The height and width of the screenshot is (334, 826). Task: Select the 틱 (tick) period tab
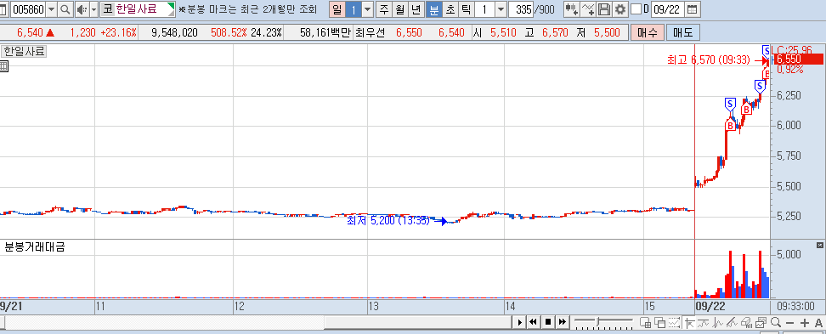click(466, 9)
